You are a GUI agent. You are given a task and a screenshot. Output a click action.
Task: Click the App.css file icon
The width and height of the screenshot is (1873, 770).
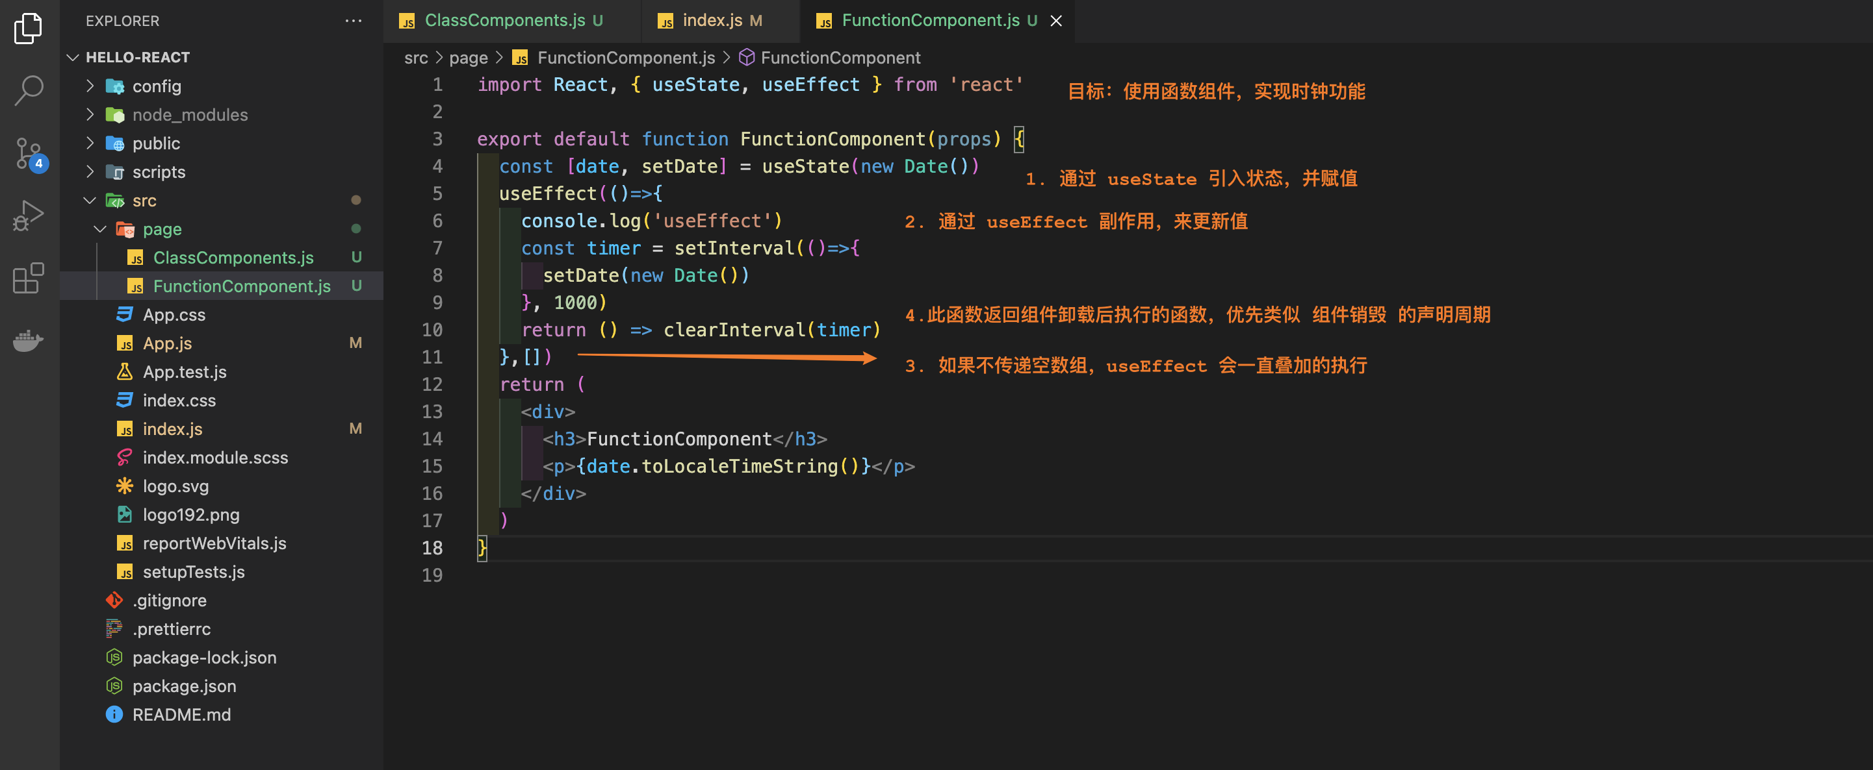[x=125, y=314]
